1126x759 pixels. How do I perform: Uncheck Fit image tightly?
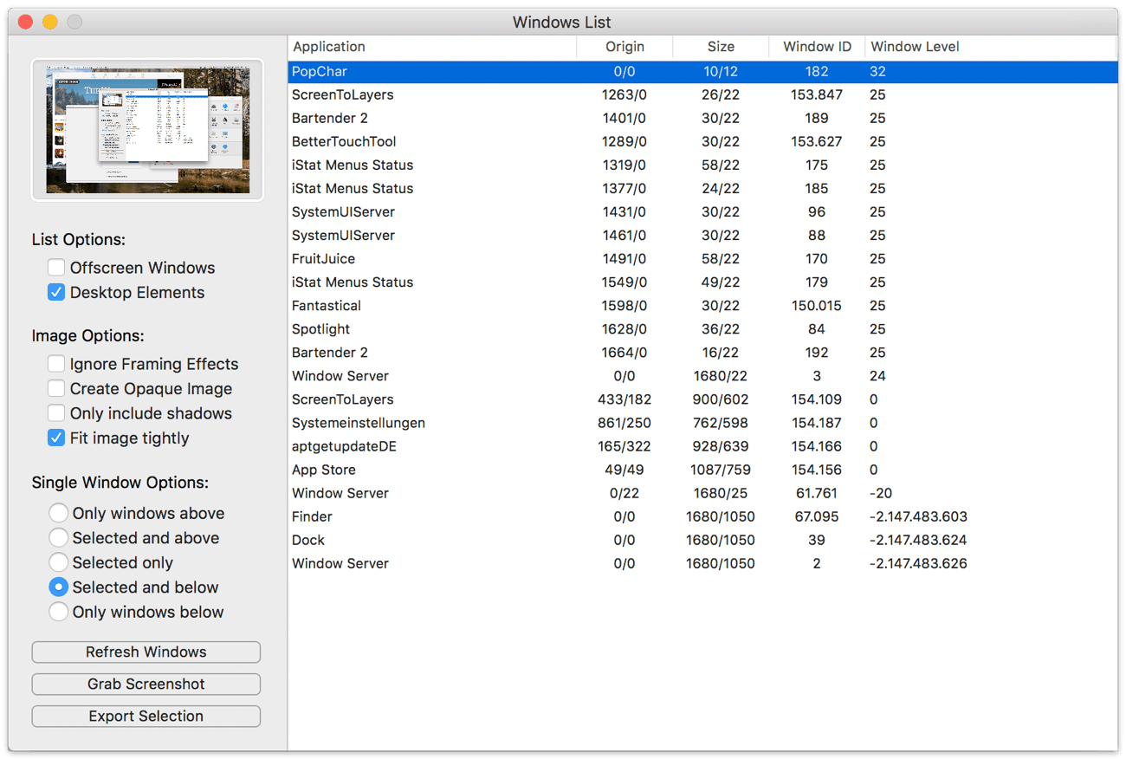coord(56,438)
